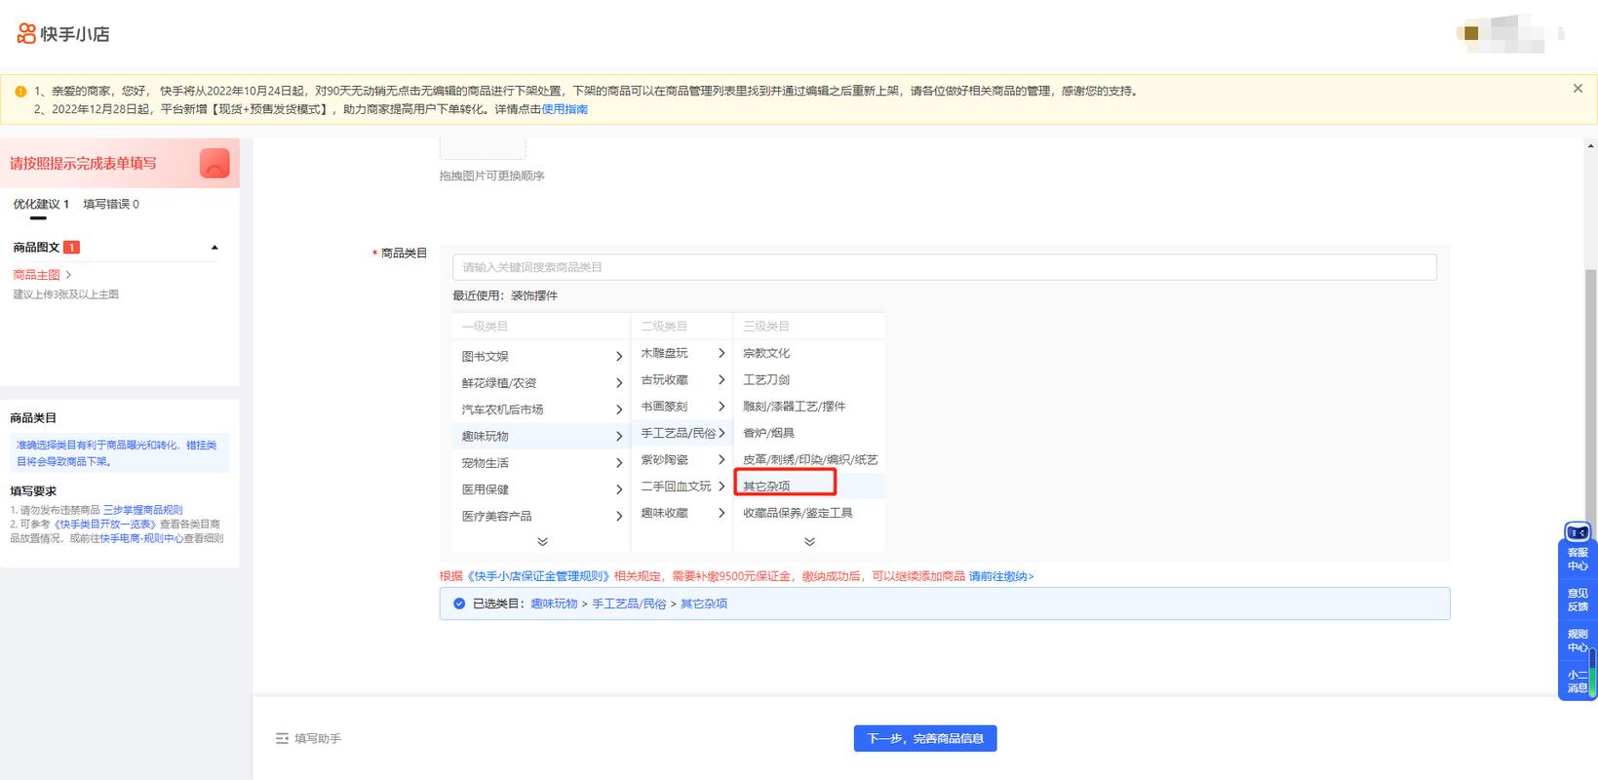Open the 使用指南 link in notice

click(565, 109)
